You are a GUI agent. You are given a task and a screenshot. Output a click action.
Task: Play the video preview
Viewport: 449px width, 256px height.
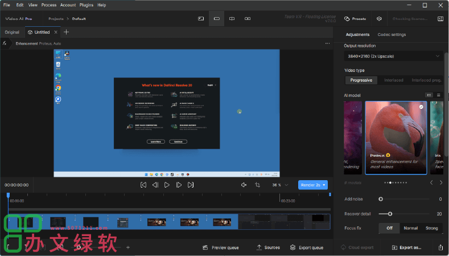tap(167, 185)
